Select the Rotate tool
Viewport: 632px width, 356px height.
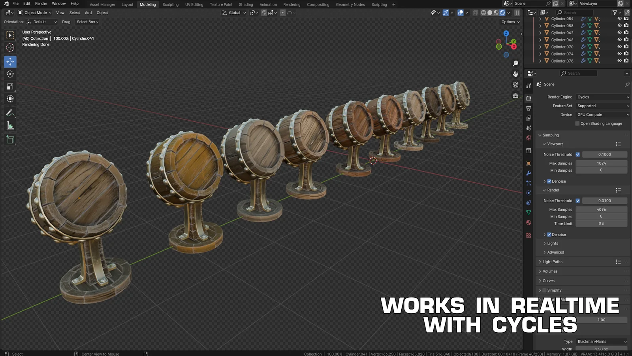click(x=9, y=74)
